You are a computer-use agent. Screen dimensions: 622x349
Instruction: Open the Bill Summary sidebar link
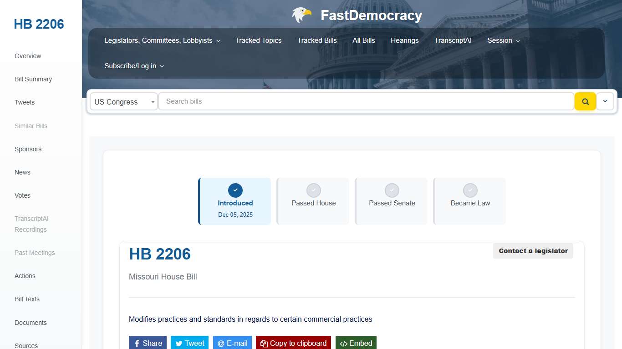coord(33,79)
